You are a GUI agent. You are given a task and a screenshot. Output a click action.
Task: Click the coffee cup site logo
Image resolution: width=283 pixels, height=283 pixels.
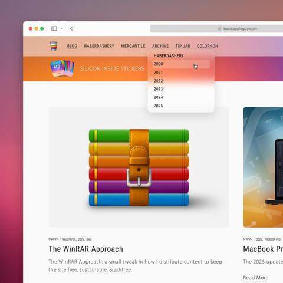pos(54,46)
